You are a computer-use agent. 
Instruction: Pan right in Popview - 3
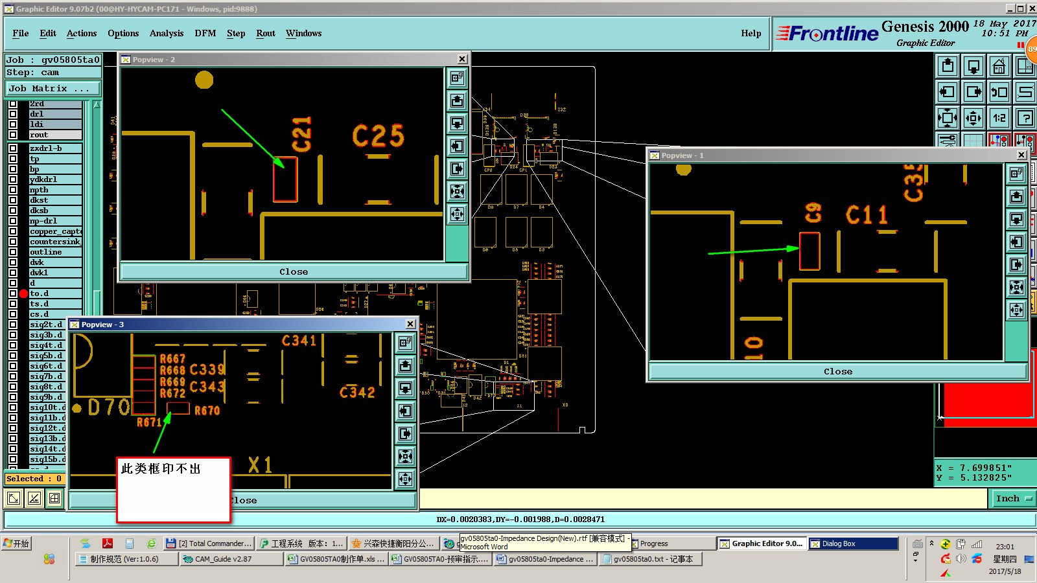[x=406, y=434]
